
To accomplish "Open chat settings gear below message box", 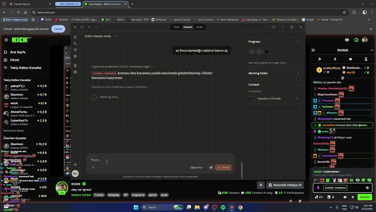I will coord(353,197).
